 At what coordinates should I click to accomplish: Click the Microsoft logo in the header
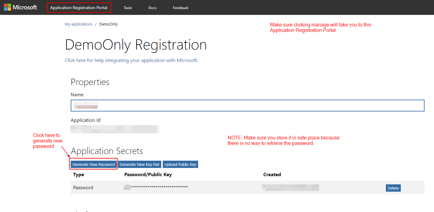pyautogui.click(x=20, y=7)
